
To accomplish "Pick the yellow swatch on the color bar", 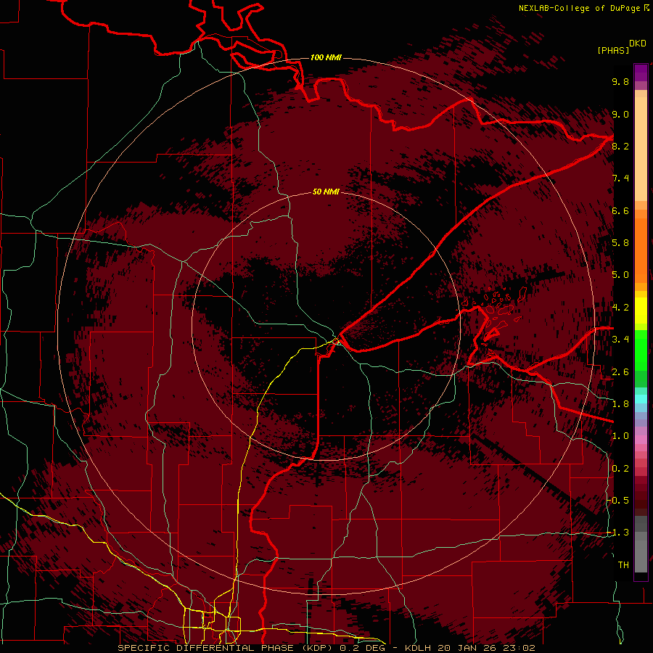I will tap(641, 311).
